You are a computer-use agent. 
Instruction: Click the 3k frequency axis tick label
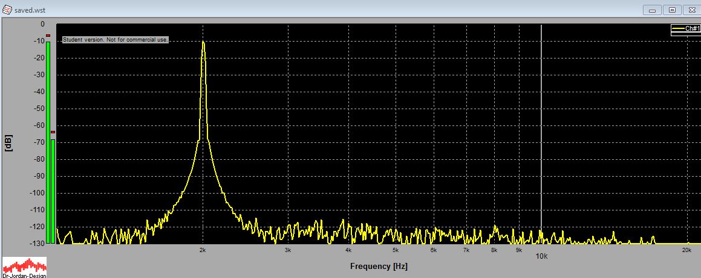[x=287, y=250]
